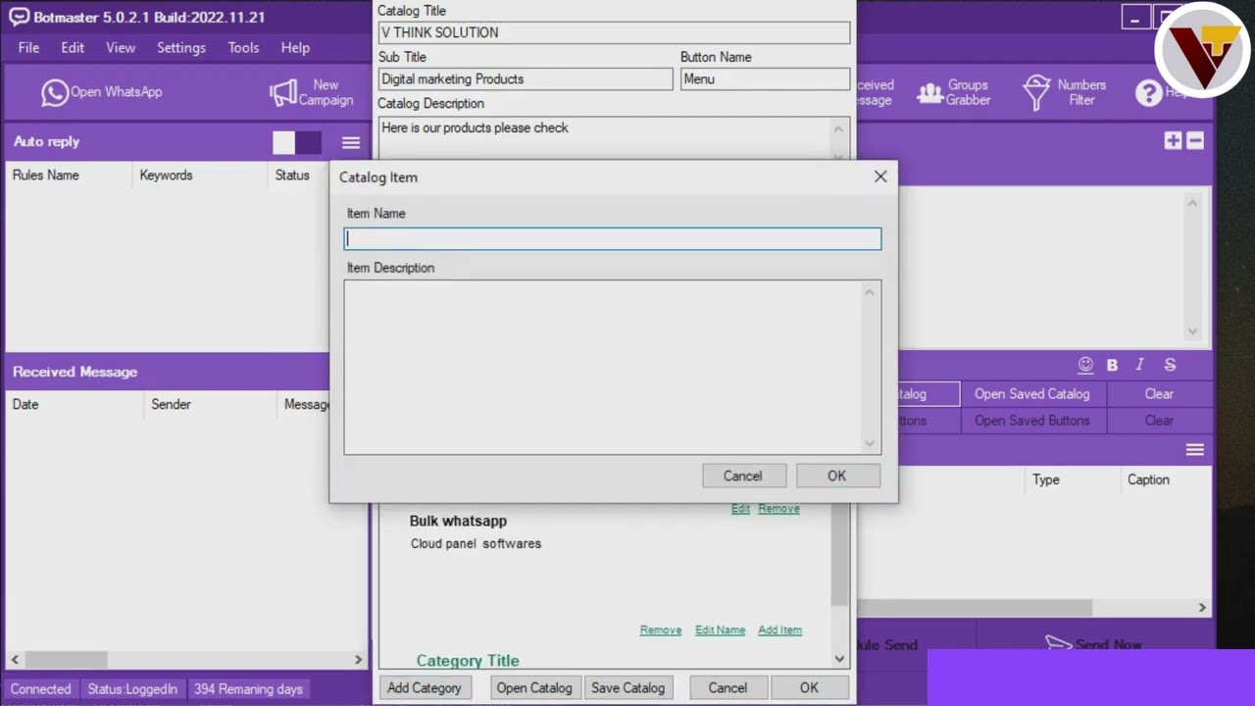Image resolution: width=1255 pixels, height=706 pixels.
Task: Click the Type column header
Action: pos(1046,479)
